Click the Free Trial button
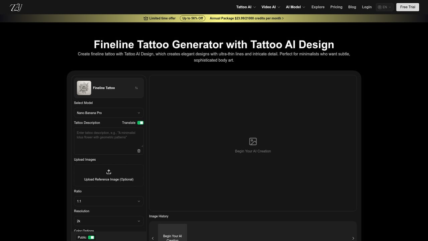The width and height of the screenshot is (428, 241). (x=408, y=7)
